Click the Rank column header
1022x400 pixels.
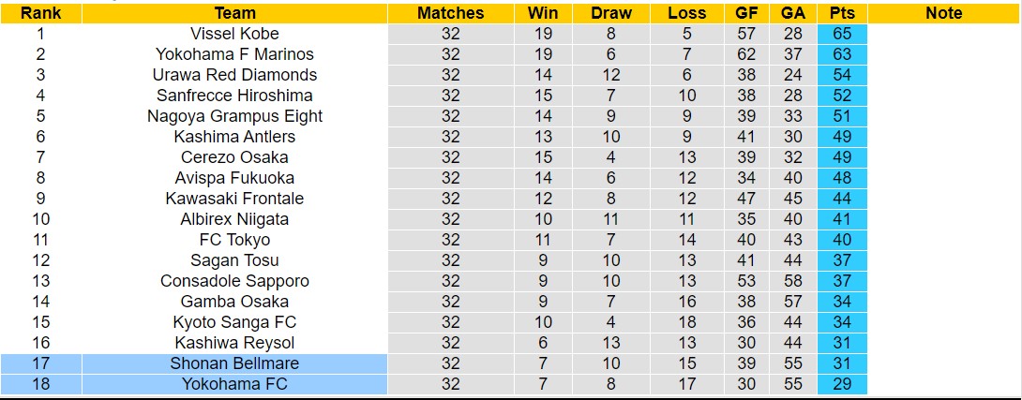tap(40, 13)
